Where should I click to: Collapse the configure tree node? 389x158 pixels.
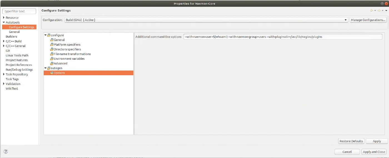pos(45,35)
